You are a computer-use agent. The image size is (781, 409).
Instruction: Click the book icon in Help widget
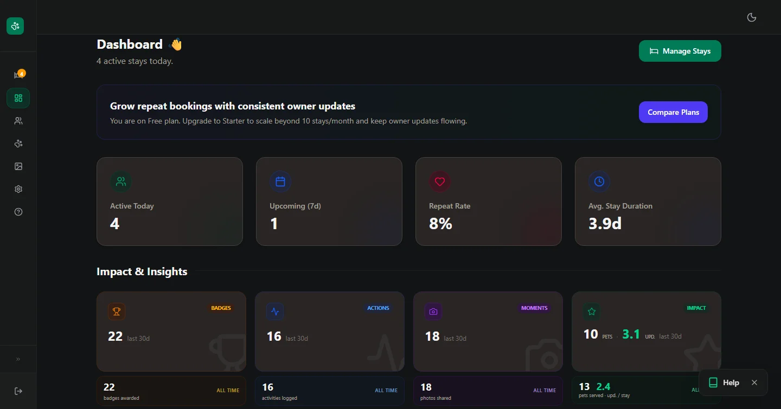click(x=713, y=382)
